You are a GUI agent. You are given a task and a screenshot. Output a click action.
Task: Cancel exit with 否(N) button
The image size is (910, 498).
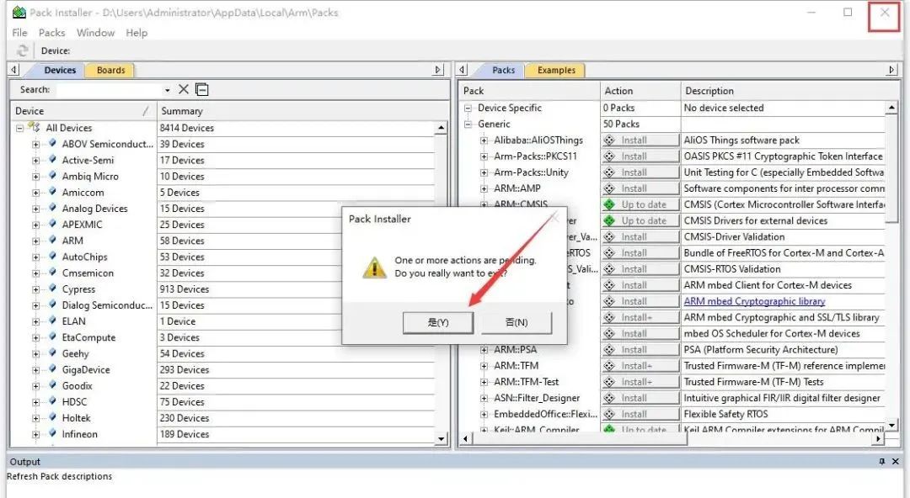tap(517, 322)
